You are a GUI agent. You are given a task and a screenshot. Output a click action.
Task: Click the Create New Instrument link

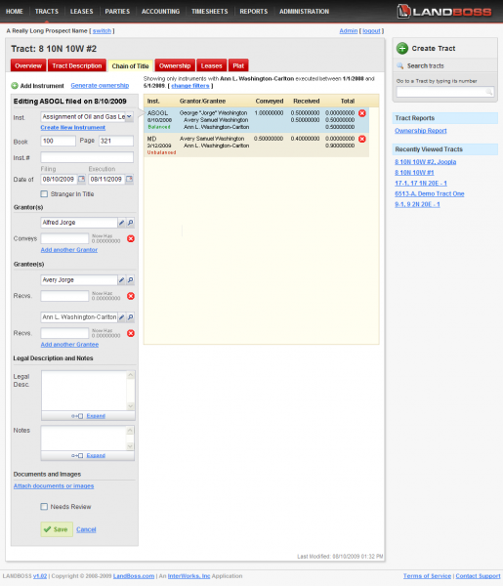(73, 127)
